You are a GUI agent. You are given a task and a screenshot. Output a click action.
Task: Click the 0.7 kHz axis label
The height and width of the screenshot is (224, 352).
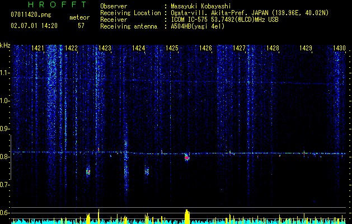point(4,185)
